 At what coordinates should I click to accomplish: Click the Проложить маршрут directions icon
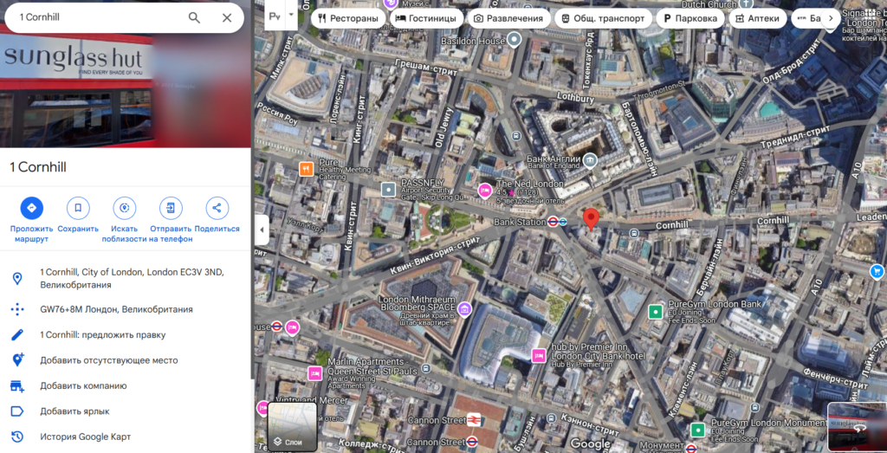click(32, 208)
